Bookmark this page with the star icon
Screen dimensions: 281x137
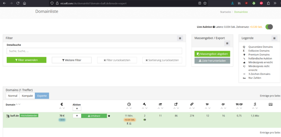coord(205,3)
